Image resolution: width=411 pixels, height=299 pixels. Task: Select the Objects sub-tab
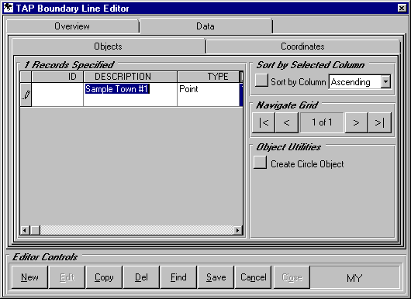click(109, 46)
